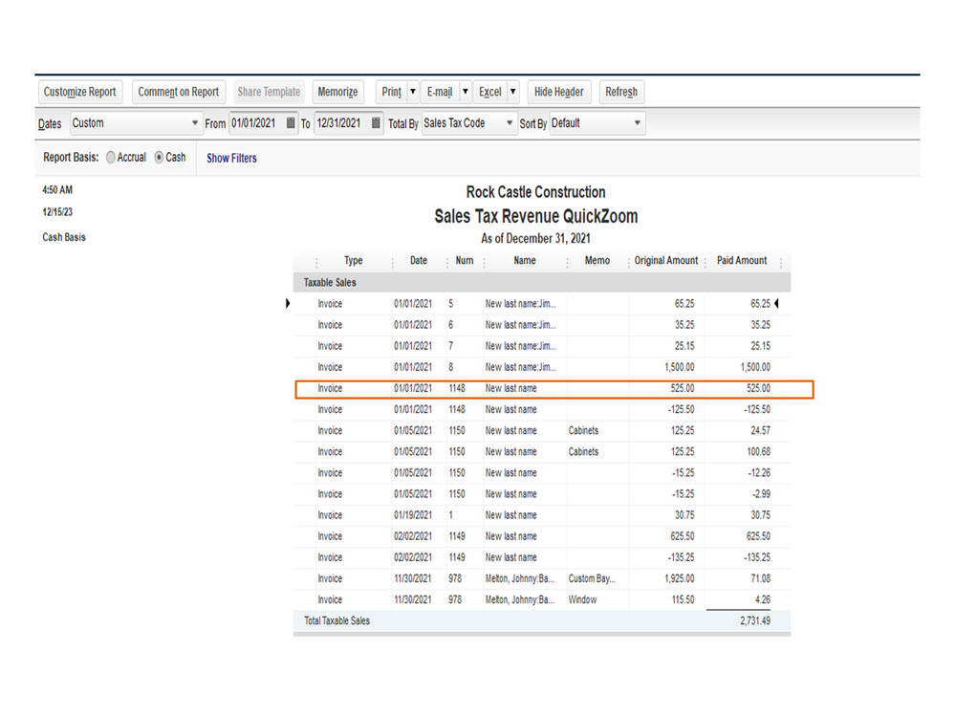This screenshot has width=955, height=716.
Task: Click the date 01/19/2021
Action: click(413, 515)
